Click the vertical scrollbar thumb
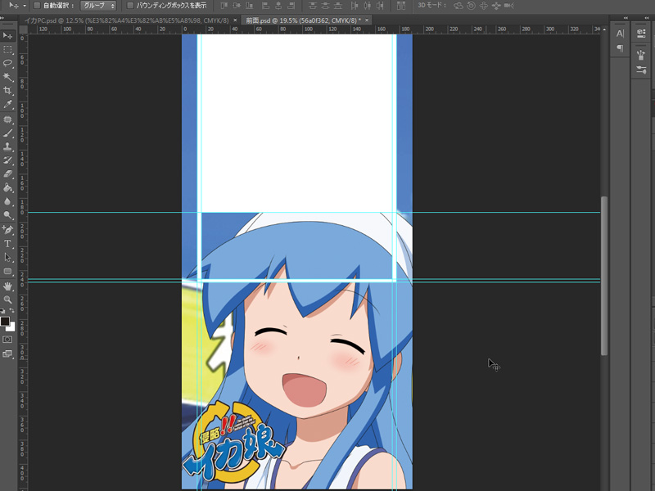This screenshot has height=491, width=655. click(x=604, y=276)
